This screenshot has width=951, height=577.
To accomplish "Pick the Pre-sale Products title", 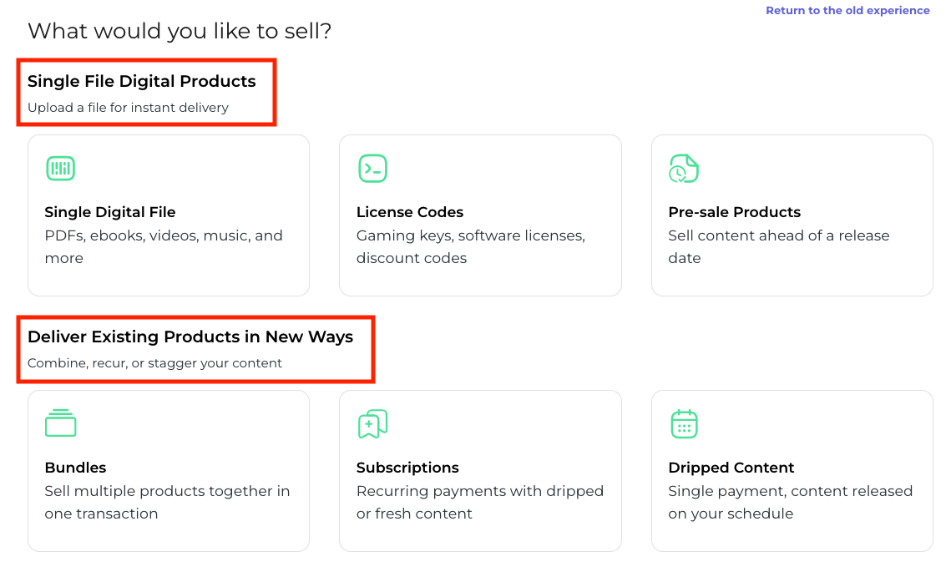I will pyautogui.click(x=734, y=212).
